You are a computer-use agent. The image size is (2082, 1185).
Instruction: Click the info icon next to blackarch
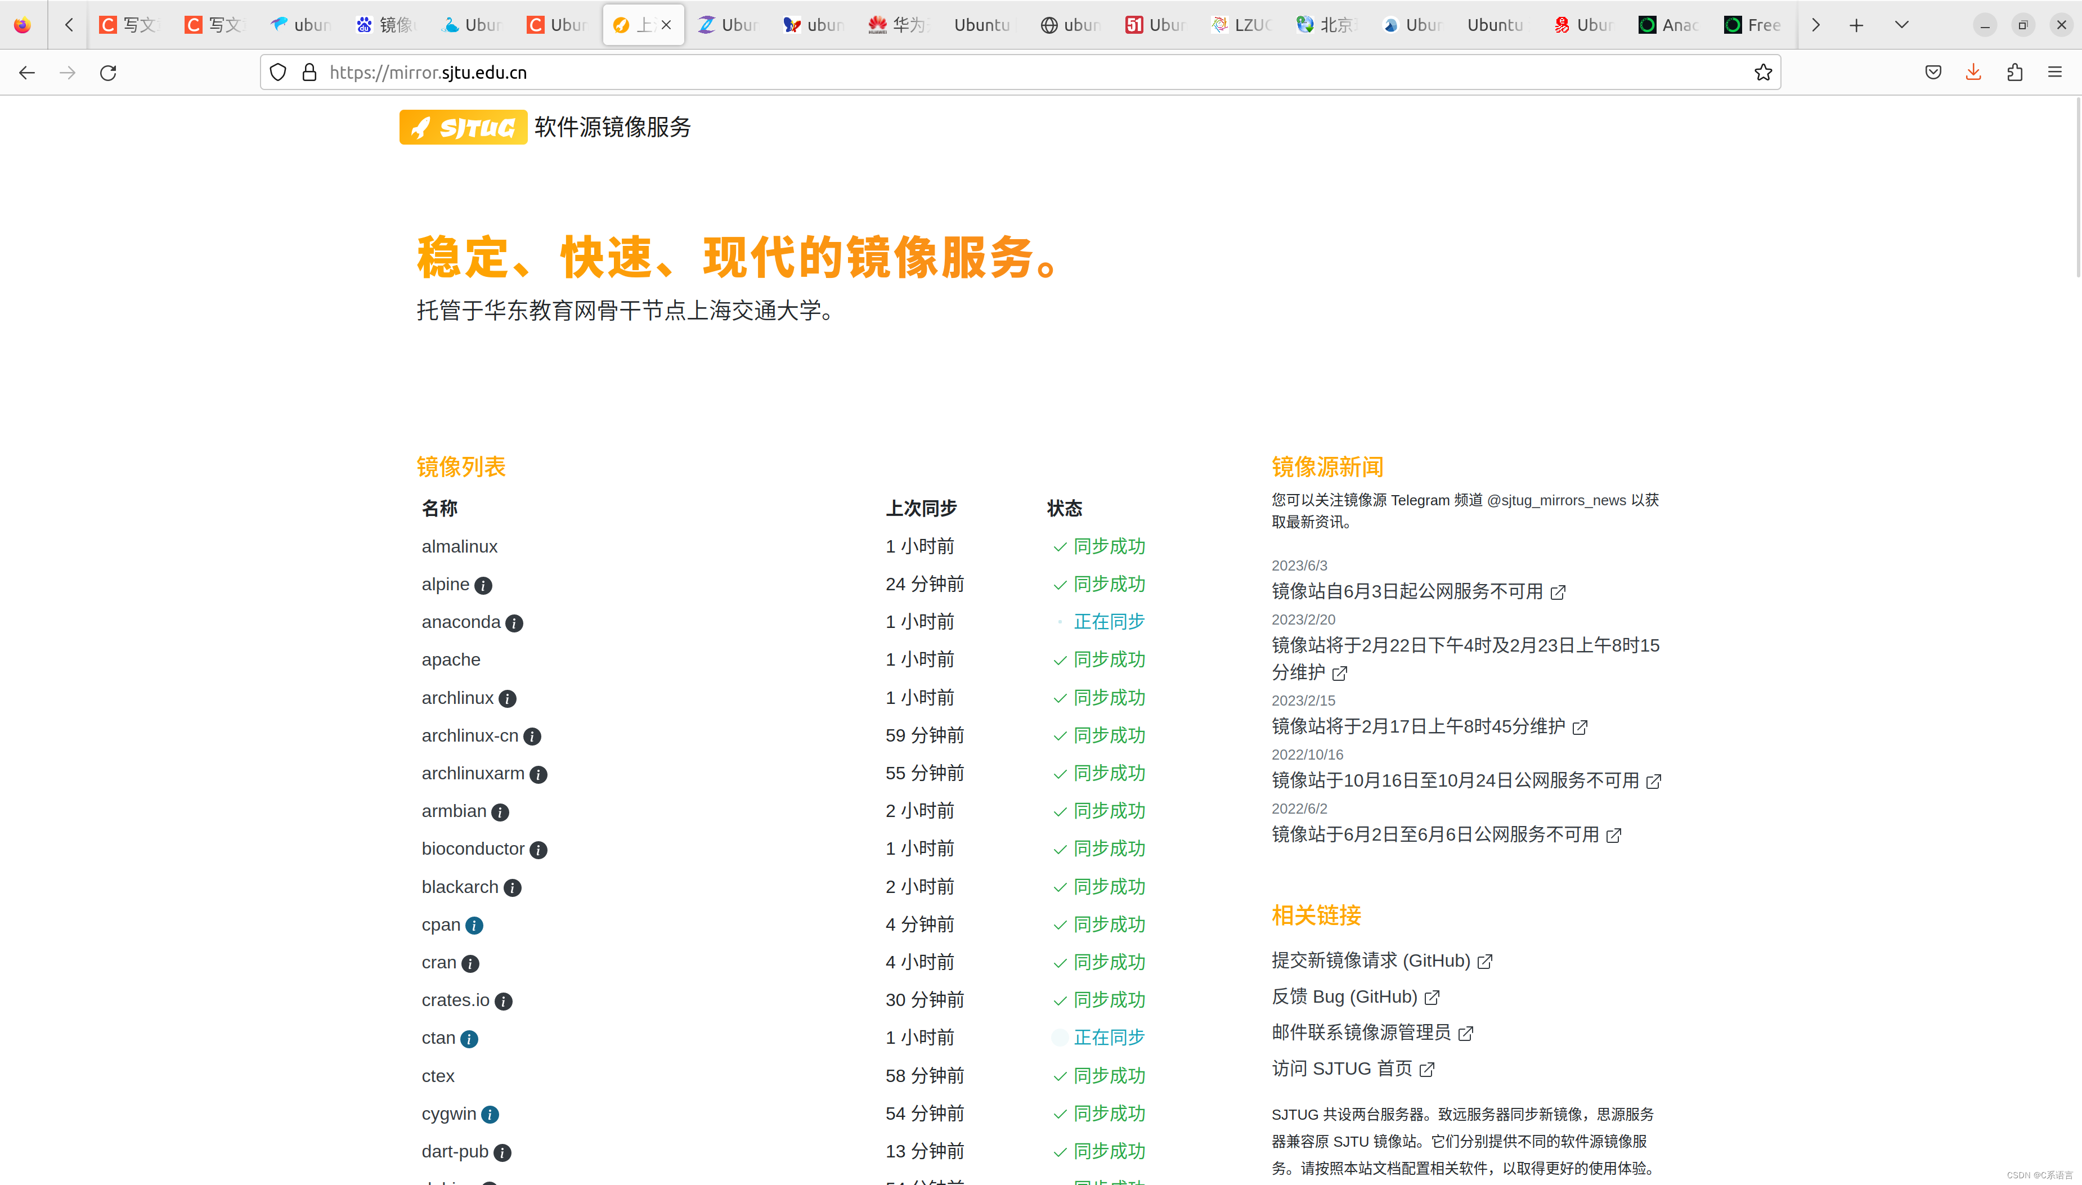512,888
